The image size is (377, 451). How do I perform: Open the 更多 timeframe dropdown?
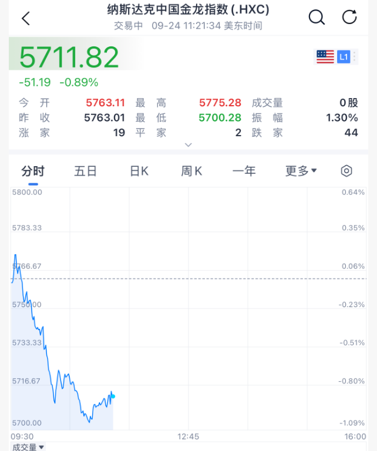click(301, 171)
